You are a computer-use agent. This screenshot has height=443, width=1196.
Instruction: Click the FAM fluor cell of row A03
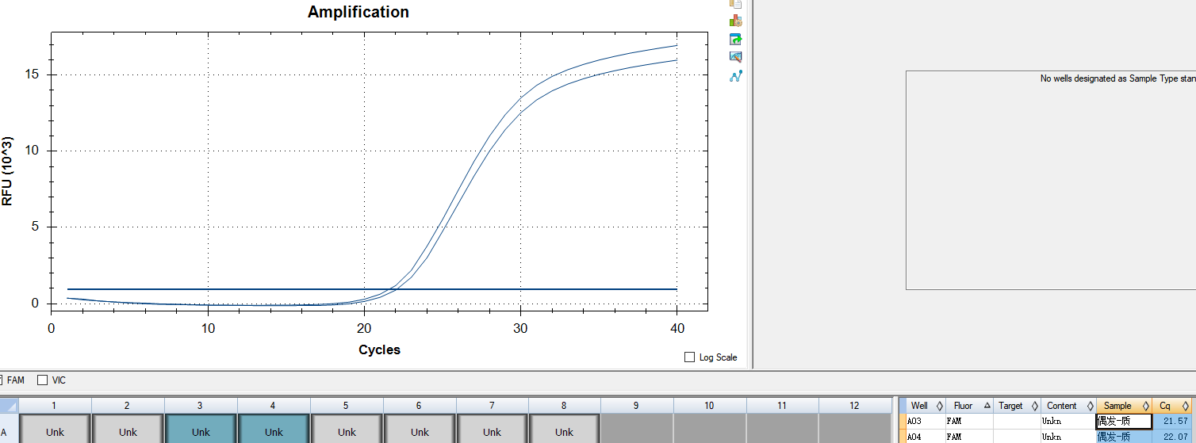point(969,422)
